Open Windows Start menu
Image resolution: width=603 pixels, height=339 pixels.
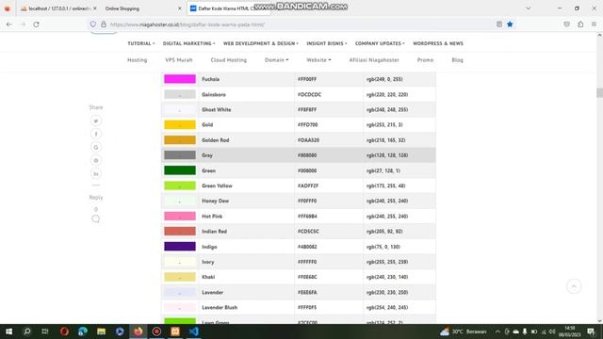coord(8,331)
